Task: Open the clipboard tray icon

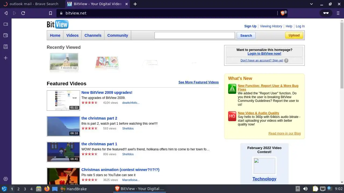Action: coord(315,189)
